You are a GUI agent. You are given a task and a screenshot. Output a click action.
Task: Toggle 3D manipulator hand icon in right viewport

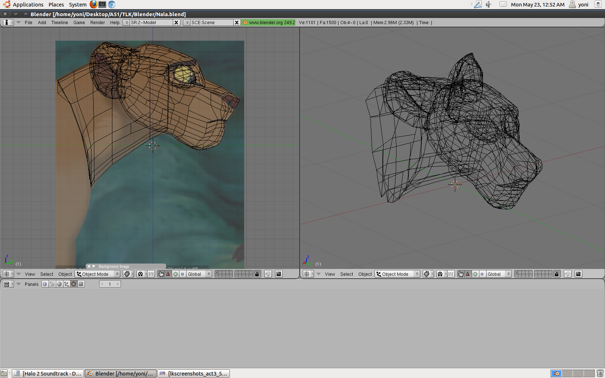461,274
